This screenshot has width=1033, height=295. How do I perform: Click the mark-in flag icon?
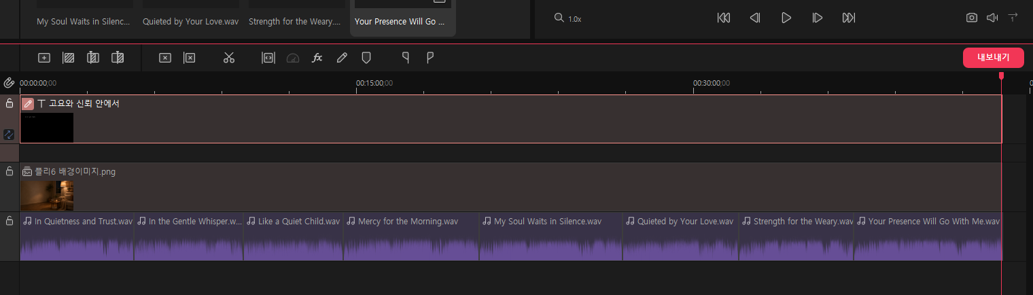click(406, 58)
